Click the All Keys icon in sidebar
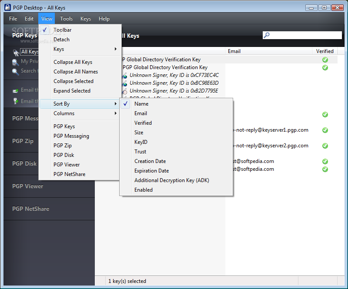 (16, 53)
